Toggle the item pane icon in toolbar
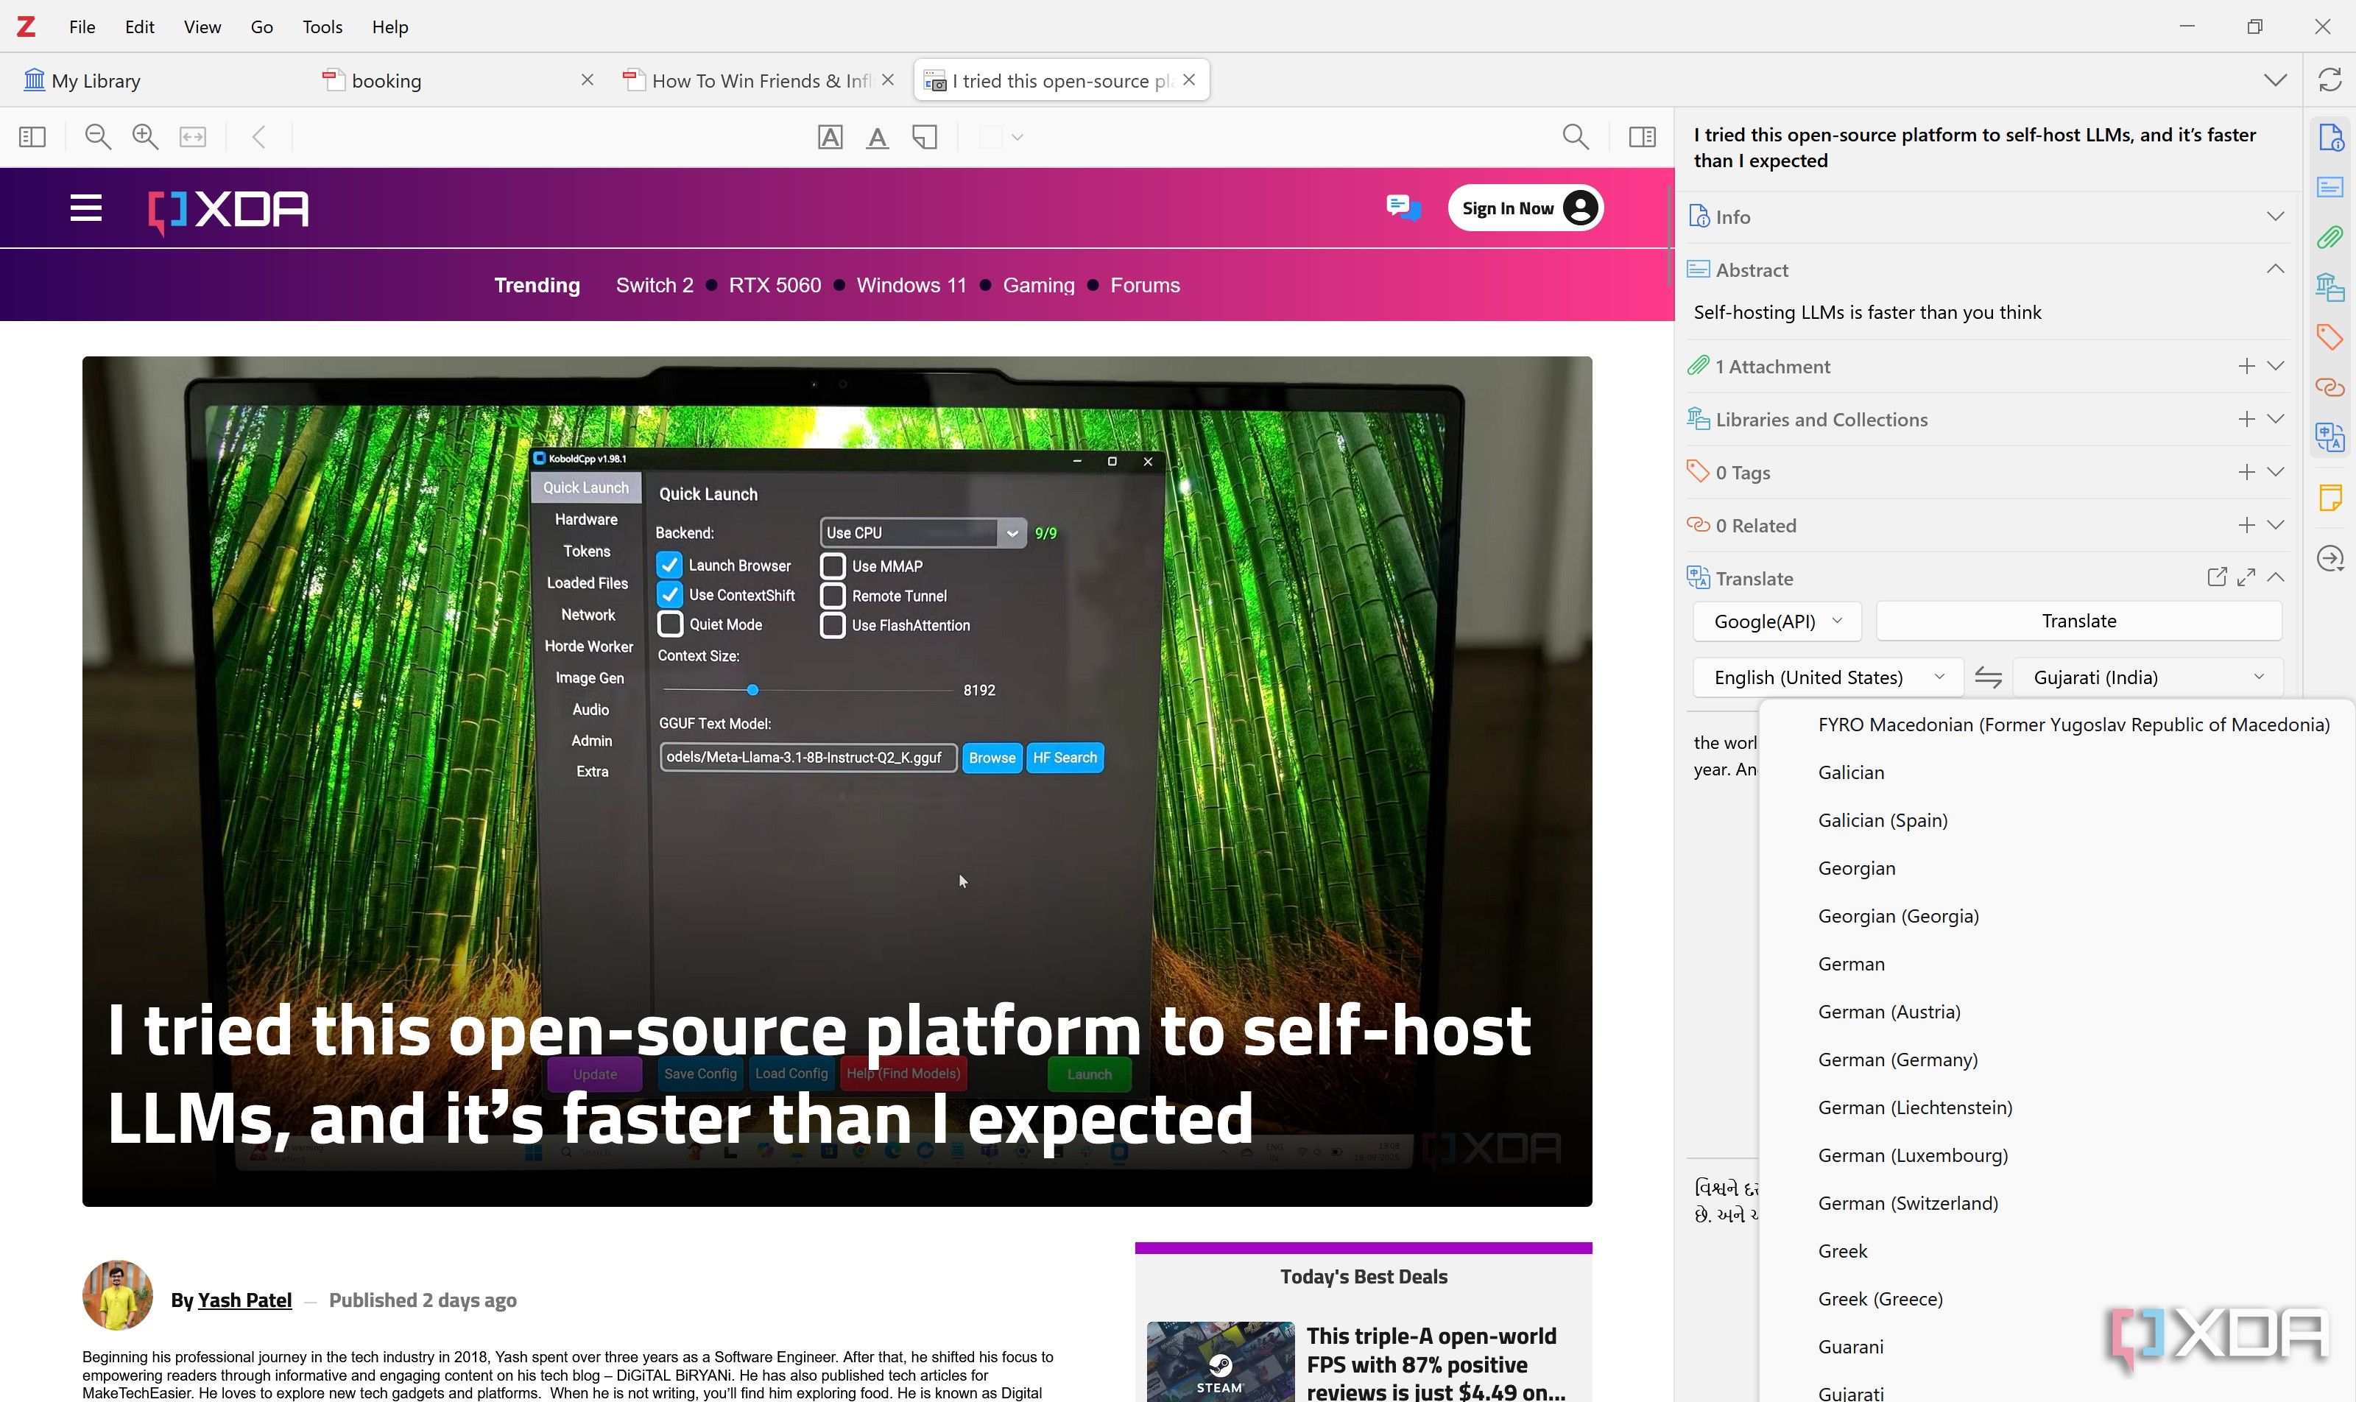 pyautogui.click(x=1642, y=137)
